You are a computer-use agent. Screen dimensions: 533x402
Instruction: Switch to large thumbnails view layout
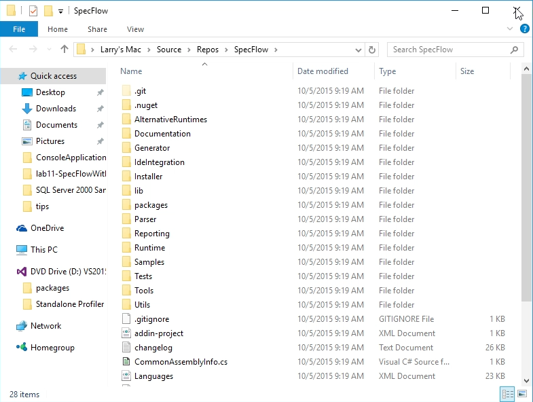tap(522, 394)
